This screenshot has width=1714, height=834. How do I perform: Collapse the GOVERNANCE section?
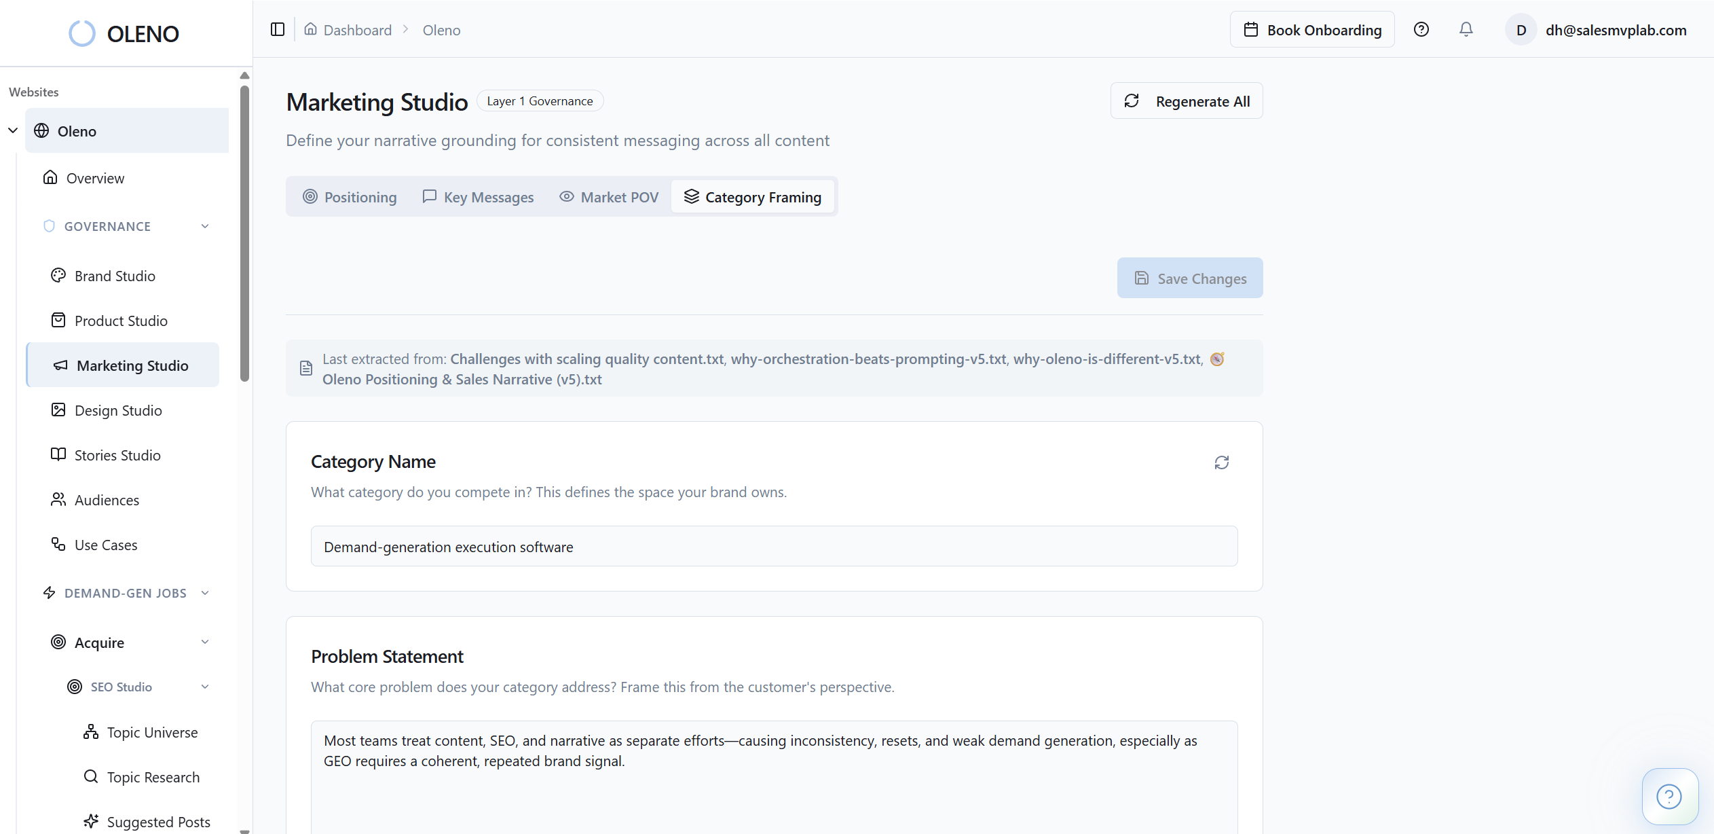(205, 226)
